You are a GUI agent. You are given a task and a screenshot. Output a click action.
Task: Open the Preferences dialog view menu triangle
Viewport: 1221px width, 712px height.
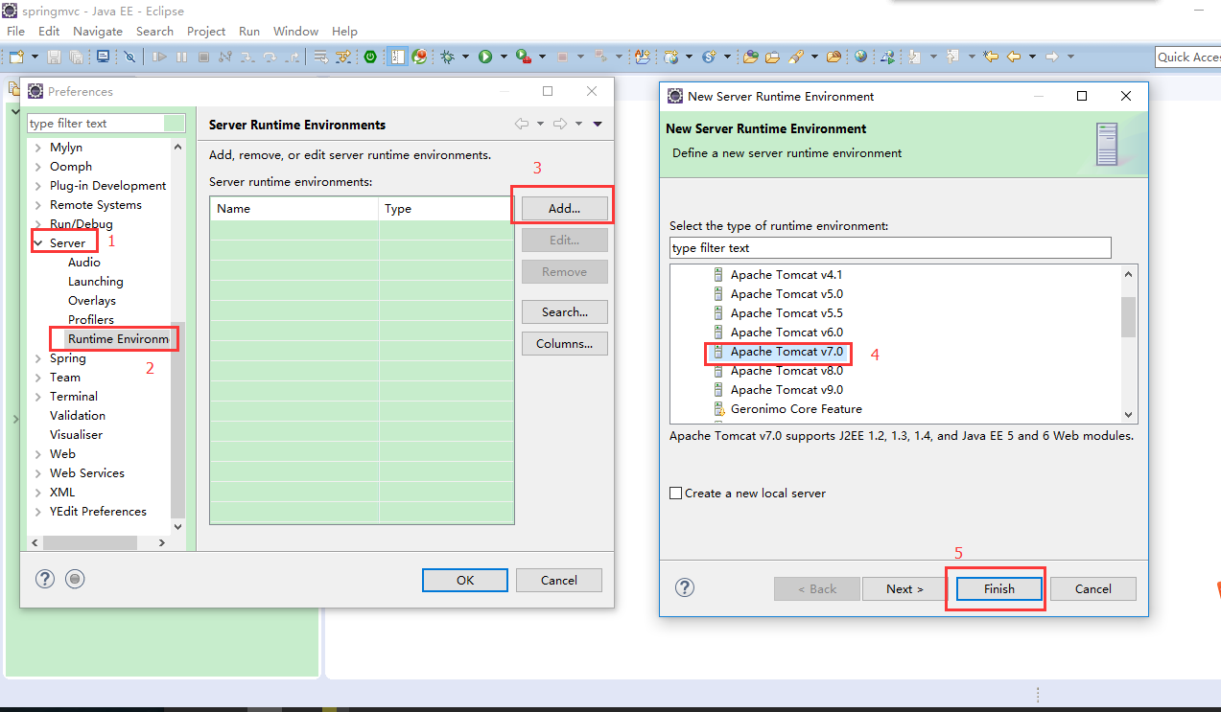tap(598, 124)
